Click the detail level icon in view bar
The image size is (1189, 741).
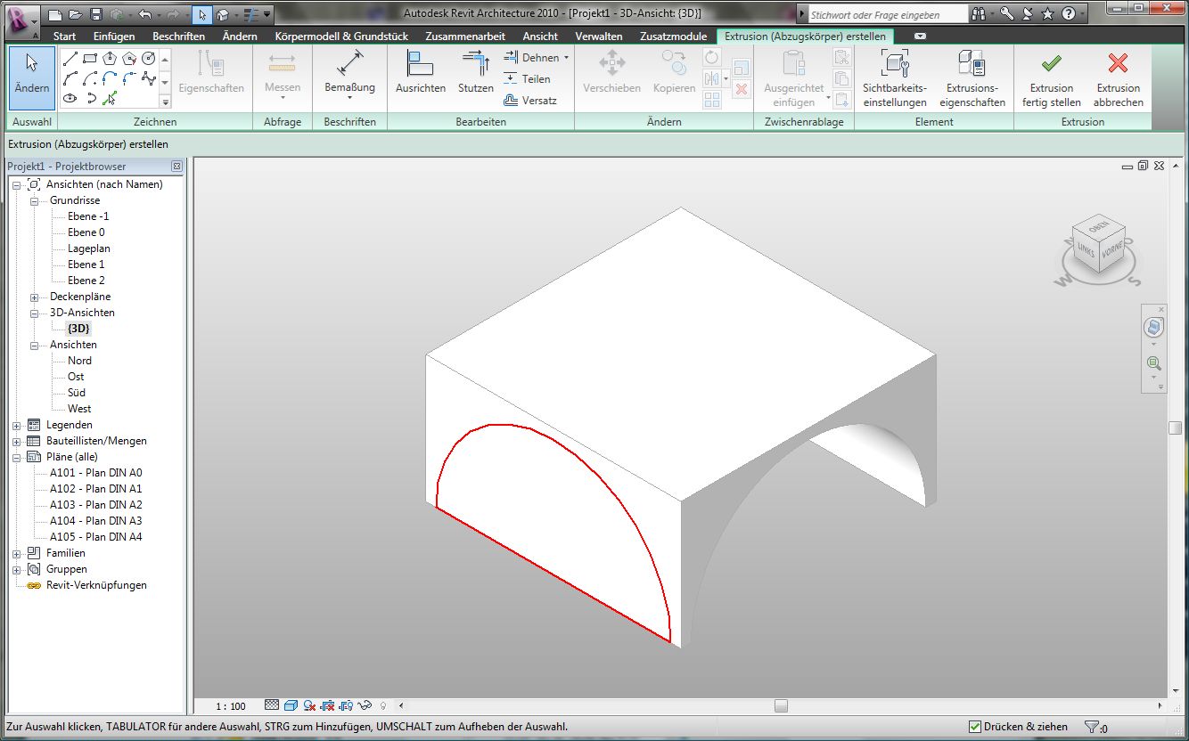pyautogui.click(x=272, y=706)
